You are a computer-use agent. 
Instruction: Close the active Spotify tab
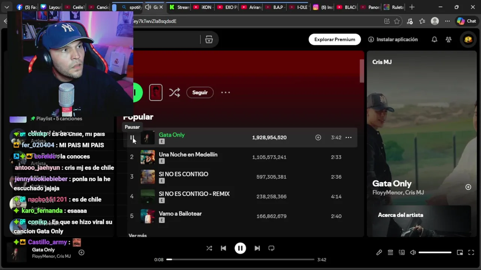point(161,7)
